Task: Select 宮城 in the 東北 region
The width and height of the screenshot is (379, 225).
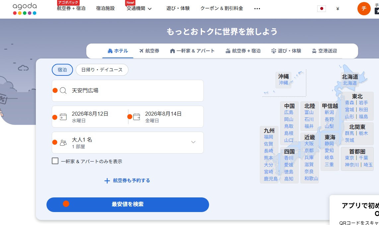Action: [x=349, y=110]
